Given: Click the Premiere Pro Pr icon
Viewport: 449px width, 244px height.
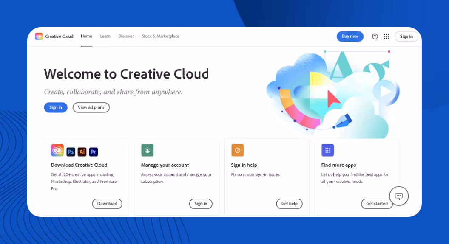Looking at the screenshot, I should (94, 152).
